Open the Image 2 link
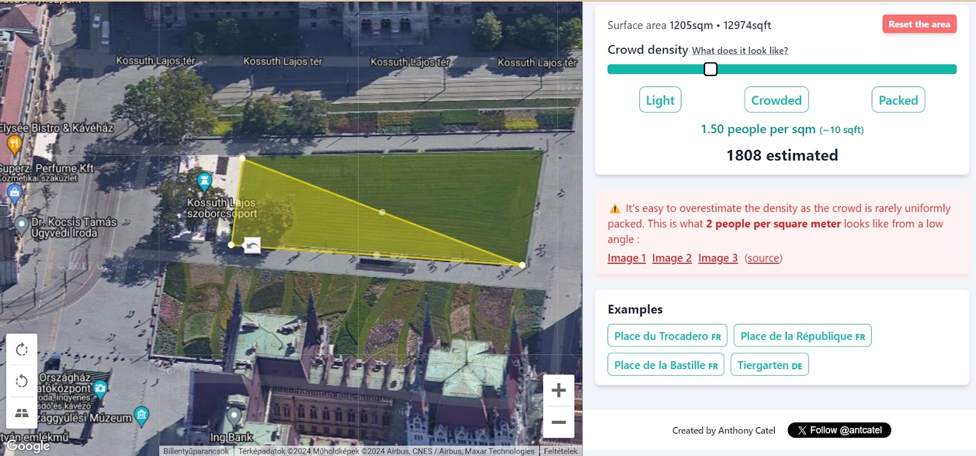The image size is (976, 456). 672,258
